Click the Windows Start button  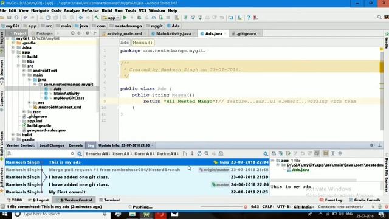[5, 214]
